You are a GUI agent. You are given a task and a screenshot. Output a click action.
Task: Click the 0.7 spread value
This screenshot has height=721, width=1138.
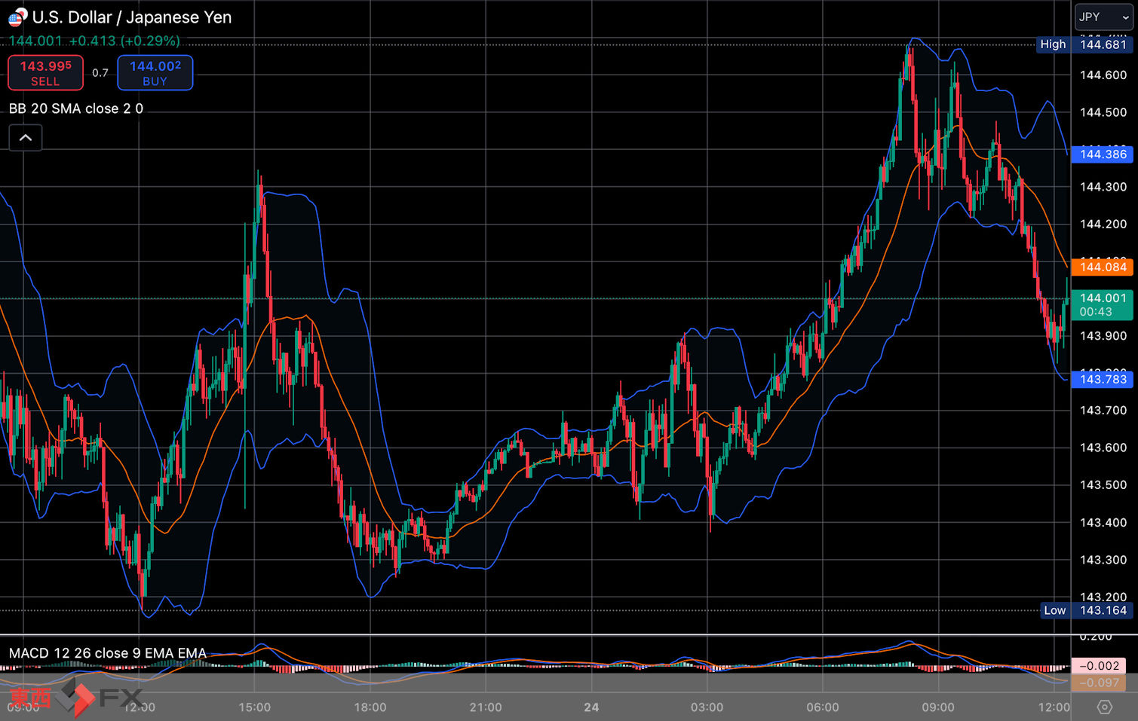100,73
